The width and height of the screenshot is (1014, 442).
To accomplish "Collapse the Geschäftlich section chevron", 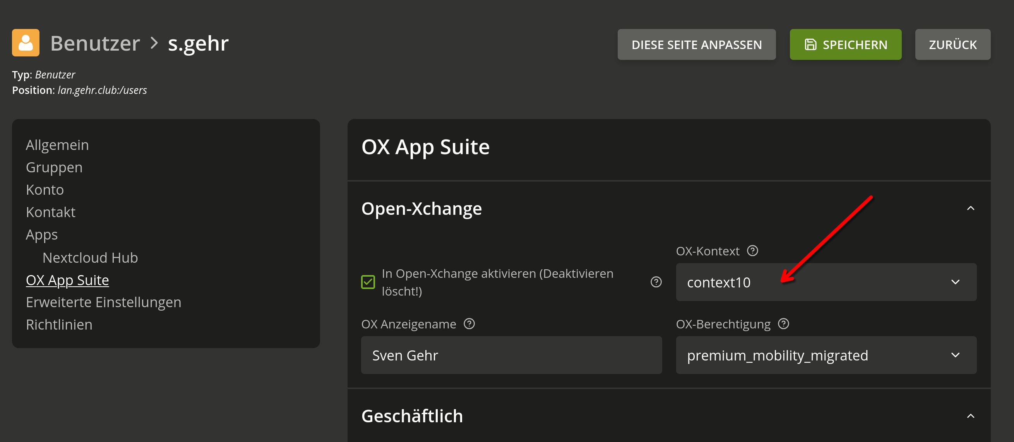I will coord(970,416).
